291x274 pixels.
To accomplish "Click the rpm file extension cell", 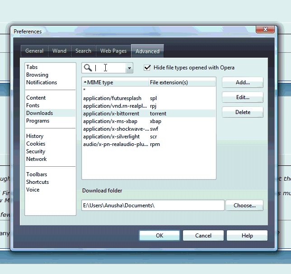I will (x=155, y=144).
